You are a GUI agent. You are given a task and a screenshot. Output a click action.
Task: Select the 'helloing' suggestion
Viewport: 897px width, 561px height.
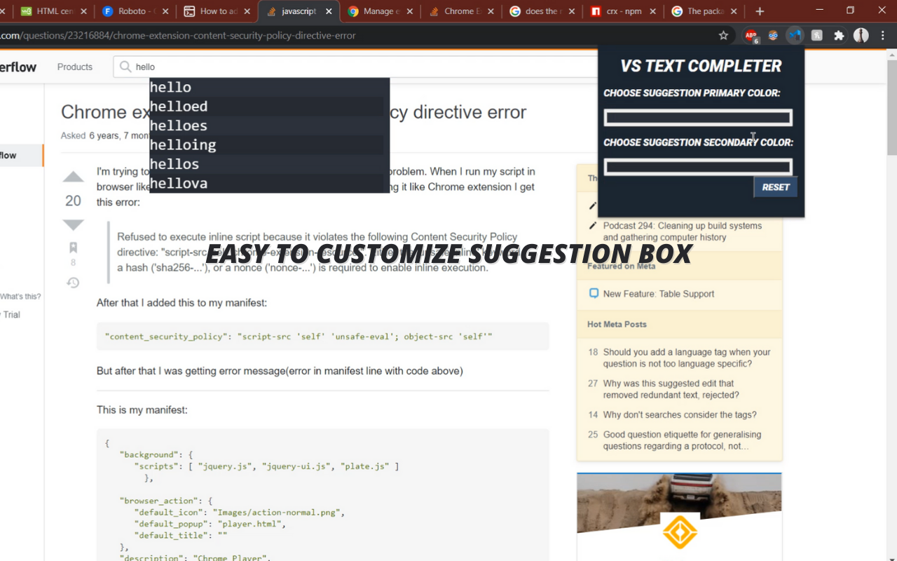tap(269, 145)
